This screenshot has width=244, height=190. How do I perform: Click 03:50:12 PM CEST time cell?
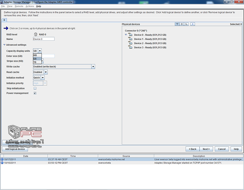(x=58, y=163)
